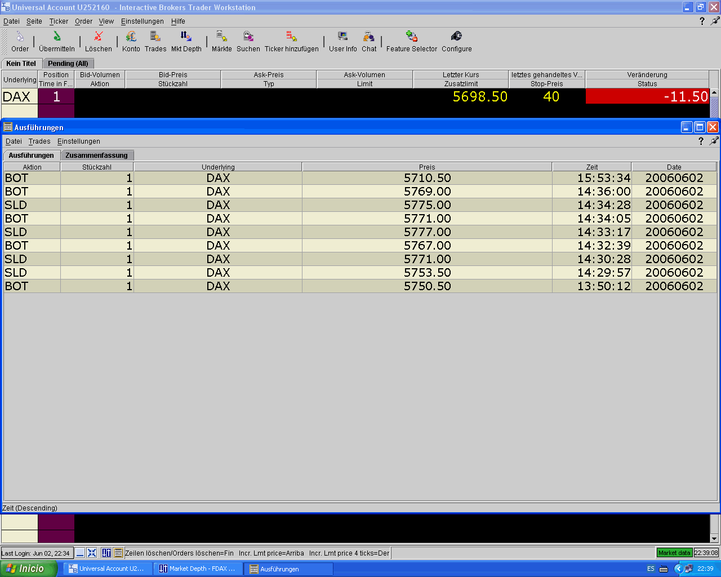Open the Seite menu
Image resolution: width=721 pixels, height=577 pixels.
pyautogui.click(x=34, y=21)
